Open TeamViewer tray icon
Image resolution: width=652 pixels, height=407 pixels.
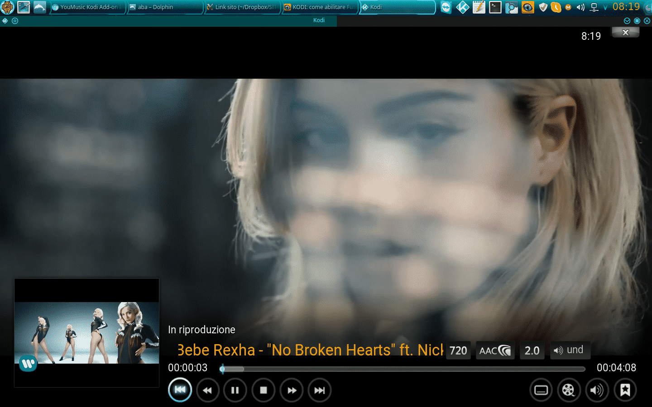point(446,7)
